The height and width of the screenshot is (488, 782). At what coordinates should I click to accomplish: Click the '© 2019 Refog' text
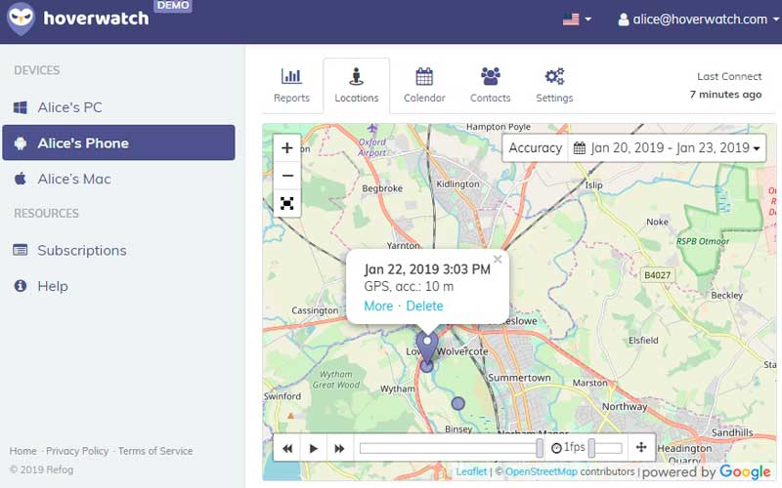coord(41,469)
